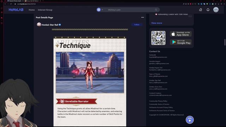
Task: Click the verified badge next to author
Action: click(60, 25)
